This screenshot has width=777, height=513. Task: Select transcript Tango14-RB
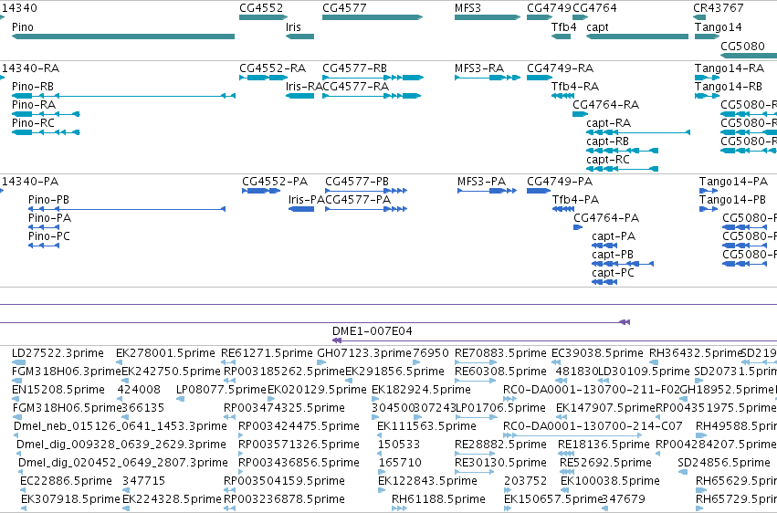pos(707,96)
